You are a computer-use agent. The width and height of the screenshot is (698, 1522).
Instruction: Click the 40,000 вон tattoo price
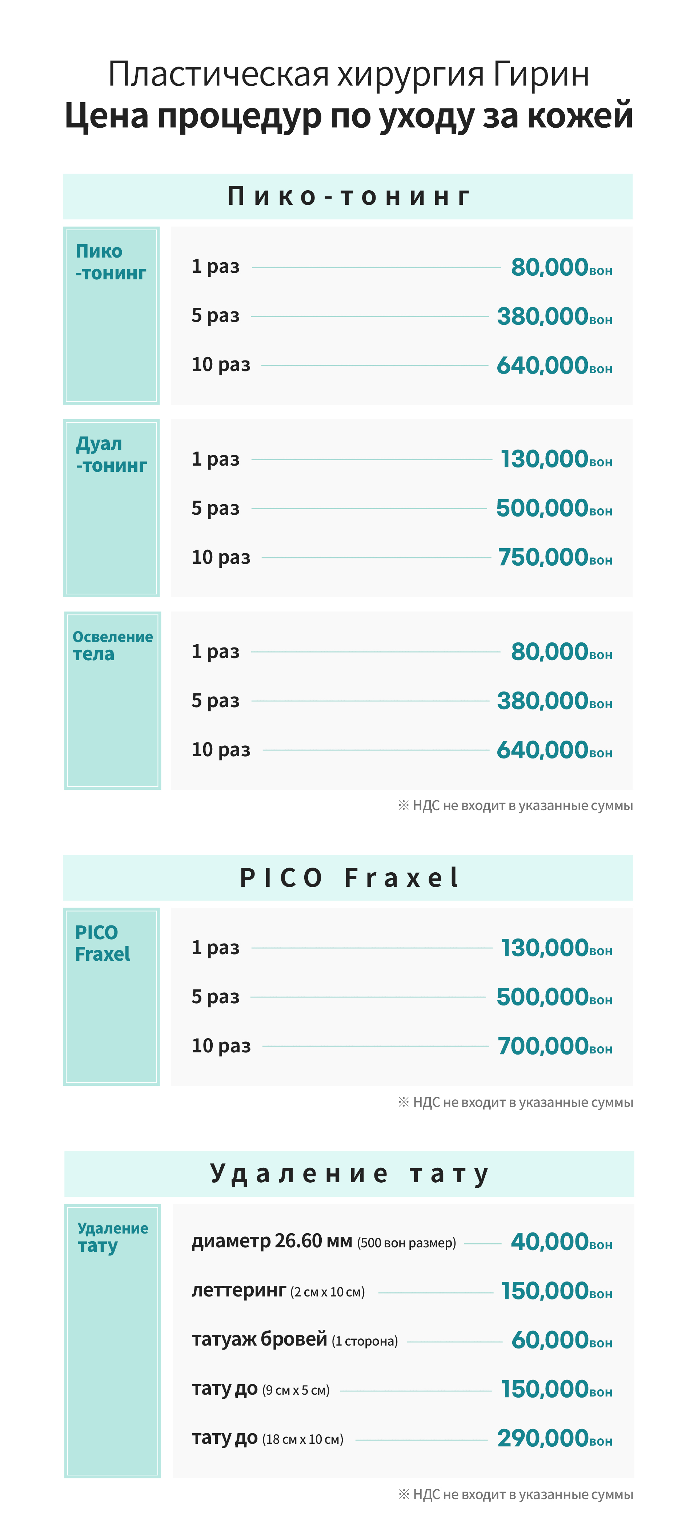coord(561,1241)
